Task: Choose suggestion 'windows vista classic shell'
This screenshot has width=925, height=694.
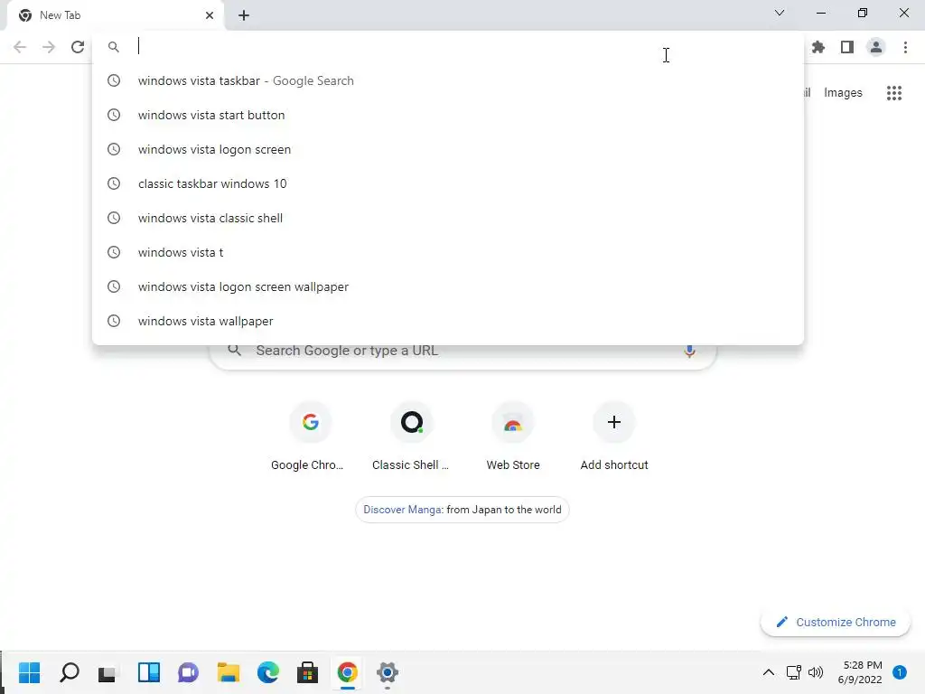Action: click(x=448, y=218)
